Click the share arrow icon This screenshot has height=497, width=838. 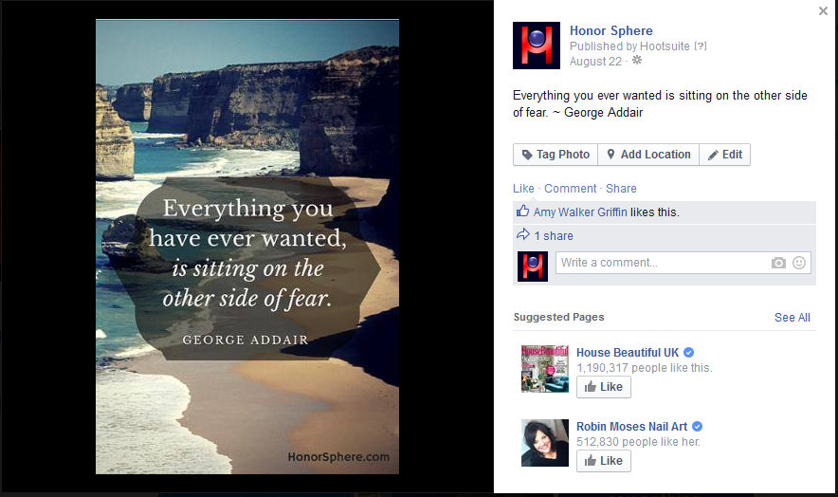(522, 235)
